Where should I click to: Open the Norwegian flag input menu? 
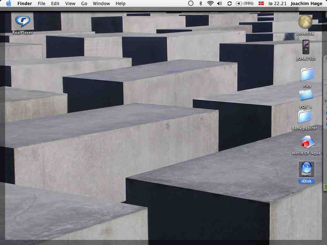click(x=261, y=3)
